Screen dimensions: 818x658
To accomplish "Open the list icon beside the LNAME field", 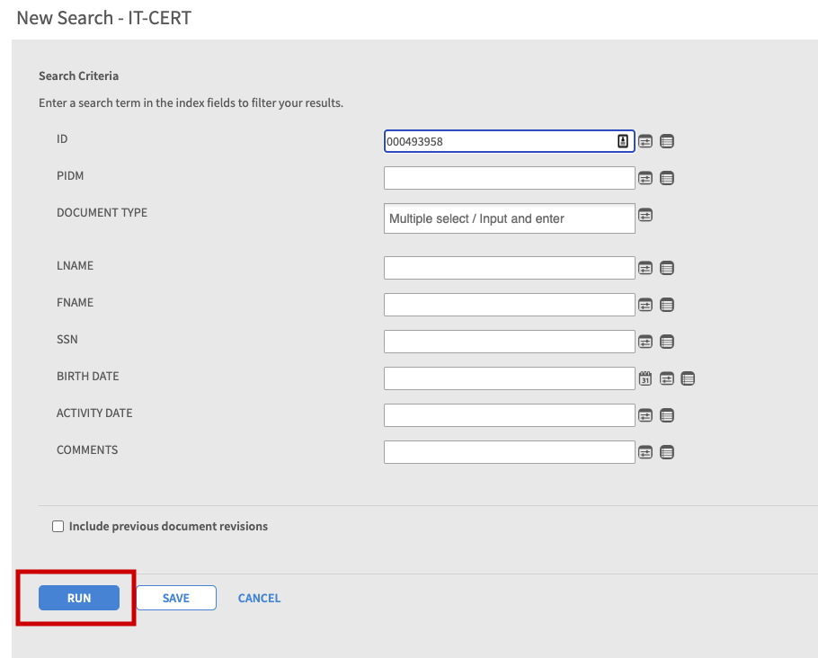I will (x=667, y=268).
